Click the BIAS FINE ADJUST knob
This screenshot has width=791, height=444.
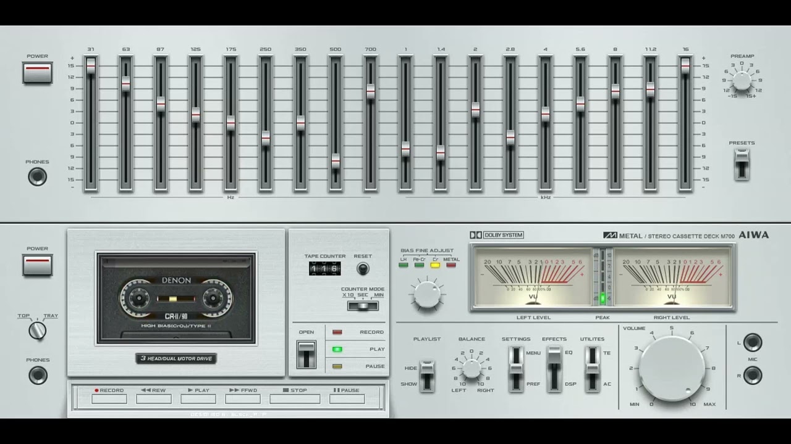coord(427,294)
